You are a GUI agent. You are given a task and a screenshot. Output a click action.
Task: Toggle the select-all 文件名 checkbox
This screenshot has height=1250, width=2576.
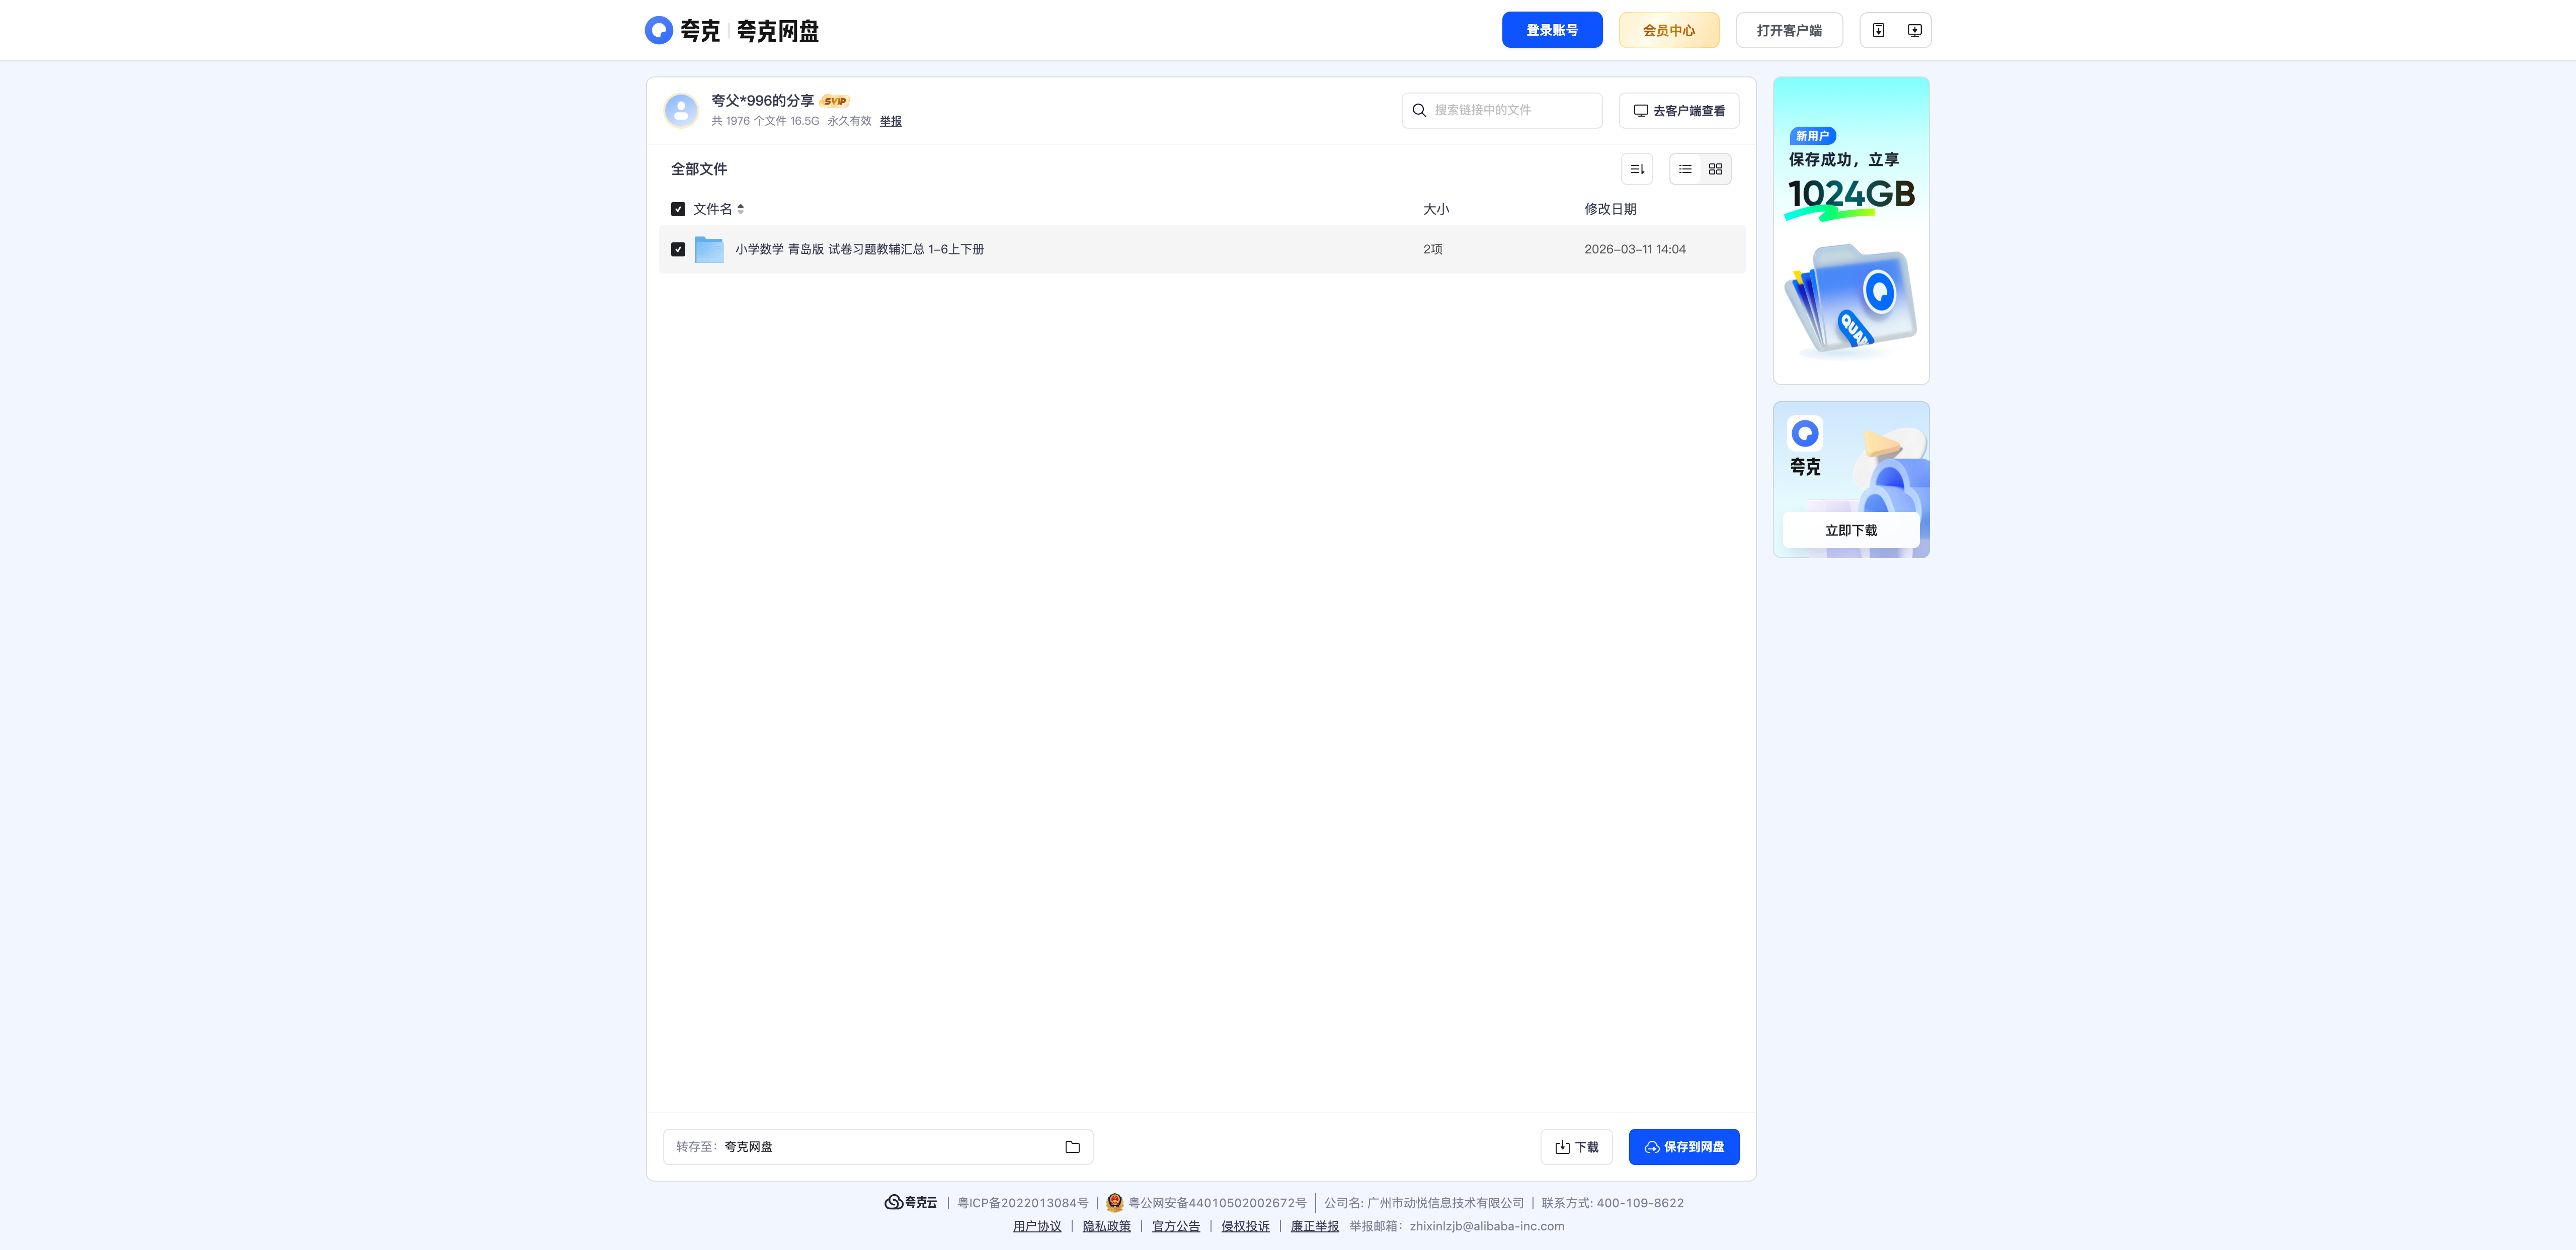678,209
